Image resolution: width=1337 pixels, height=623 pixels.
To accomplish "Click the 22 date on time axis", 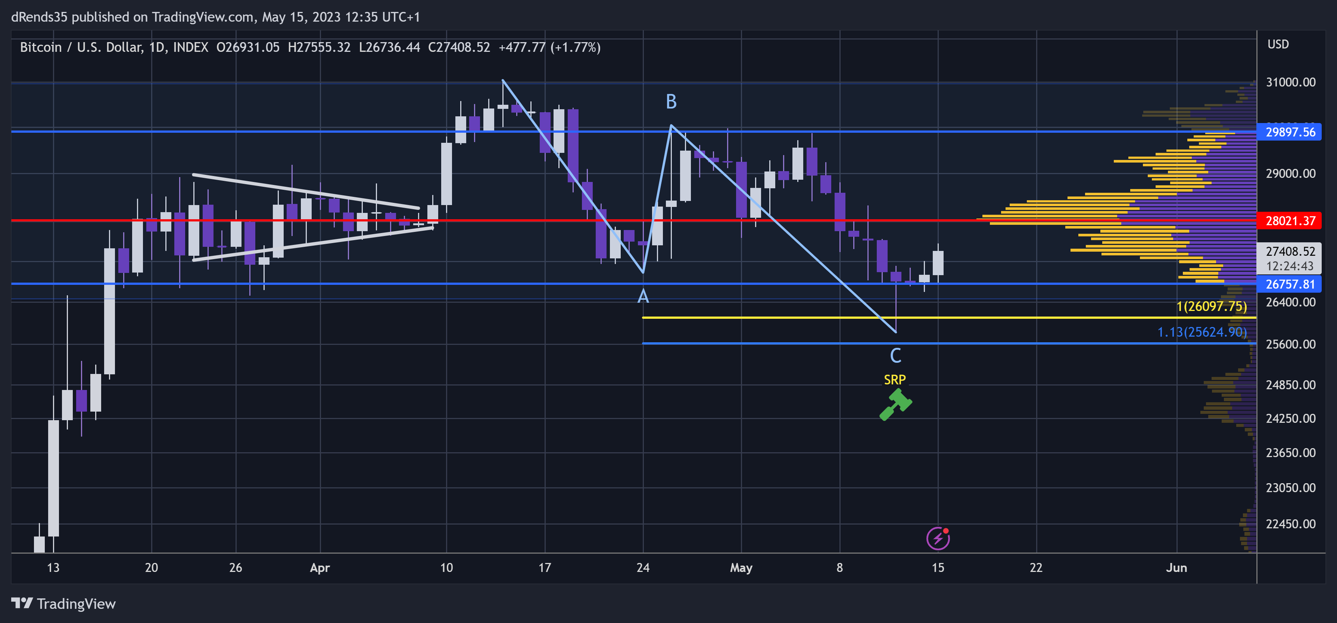I will point(1035,567).
